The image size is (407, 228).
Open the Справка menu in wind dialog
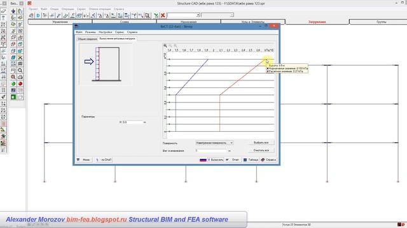[x=132, y=32]
